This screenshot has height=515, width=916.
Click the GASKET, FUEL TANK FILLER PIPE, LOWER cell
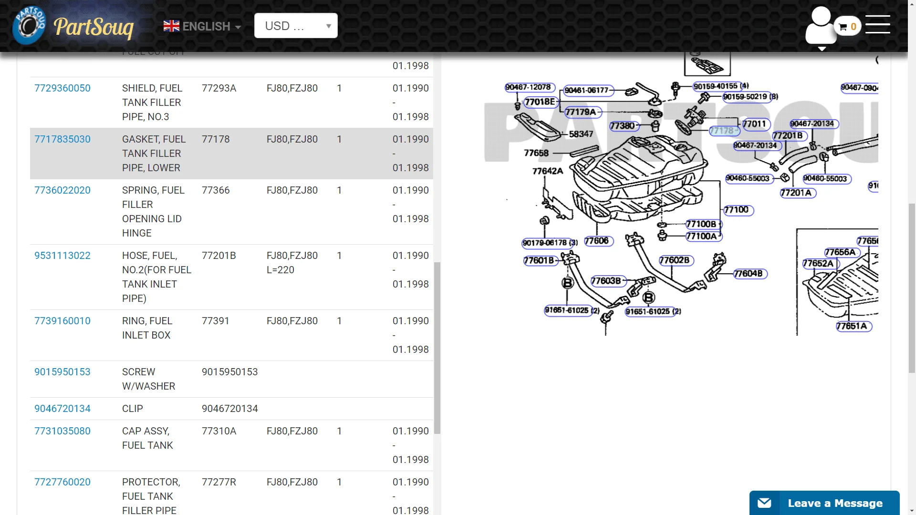click(154, 154)
